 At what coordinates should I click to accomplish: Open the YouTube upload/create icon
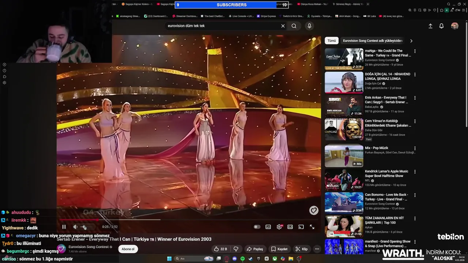pos(430,26)
